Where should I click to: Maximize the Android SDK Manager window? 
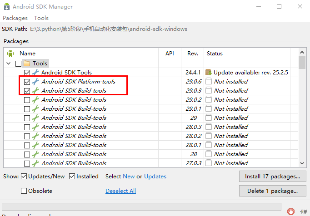pos(279,6)
